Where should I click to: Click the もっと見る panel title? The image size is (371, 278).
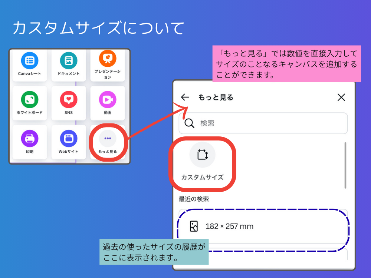click(x=216, y=97)
